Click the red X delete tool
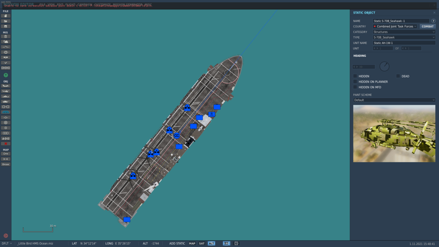439x247 pixels. tap(6, 144)
